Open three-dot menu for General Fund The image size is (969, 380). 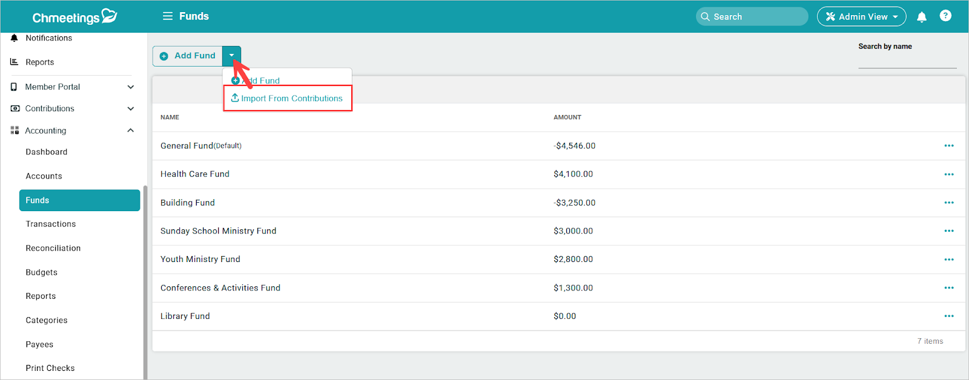click(x=948, y=146)
